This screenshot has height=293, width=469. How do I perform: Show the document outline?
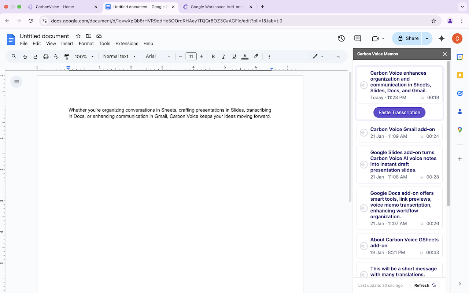(x=16, y=82)
